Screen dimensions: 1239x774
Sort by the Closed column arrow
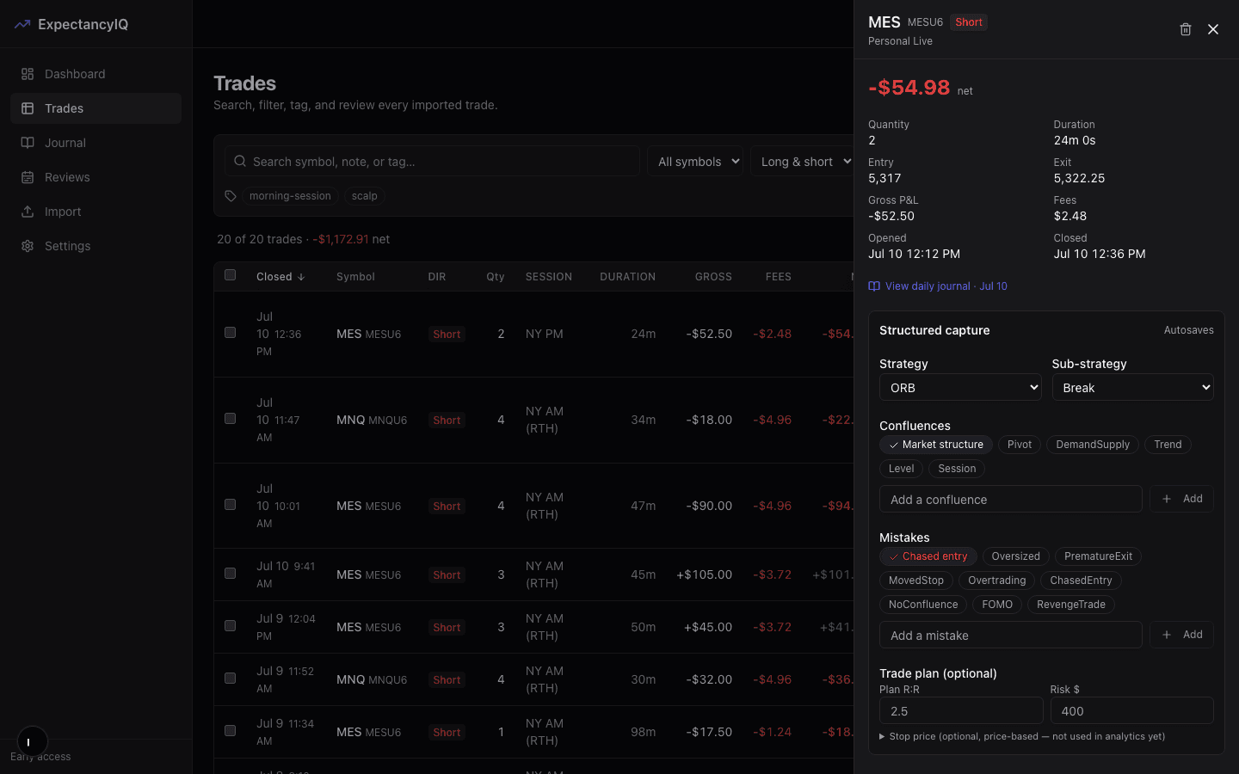pyautogui.click(x=301, y=277)
